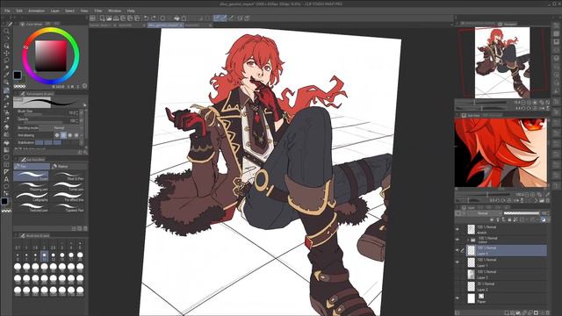Viewport: 562px width, 316px height.
Task: Switch to the Marker sub tool tab
Action: click(x=68, y=166)
